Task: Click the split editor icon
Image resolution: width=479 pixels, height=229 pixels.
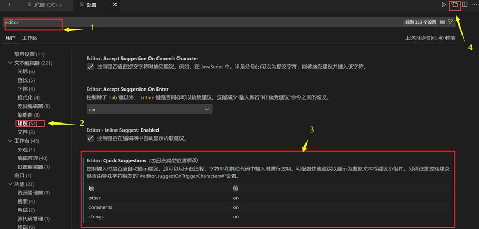Action: click(465, 5)
